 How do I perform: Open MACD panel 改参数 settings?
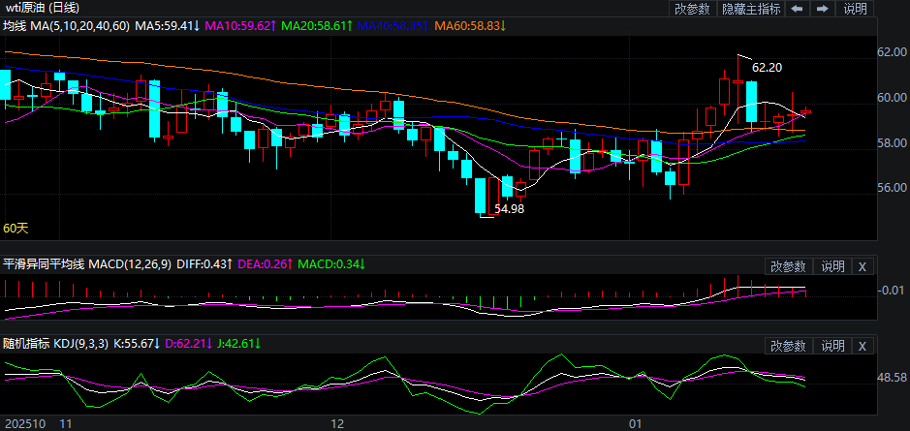tap(788, 266)
